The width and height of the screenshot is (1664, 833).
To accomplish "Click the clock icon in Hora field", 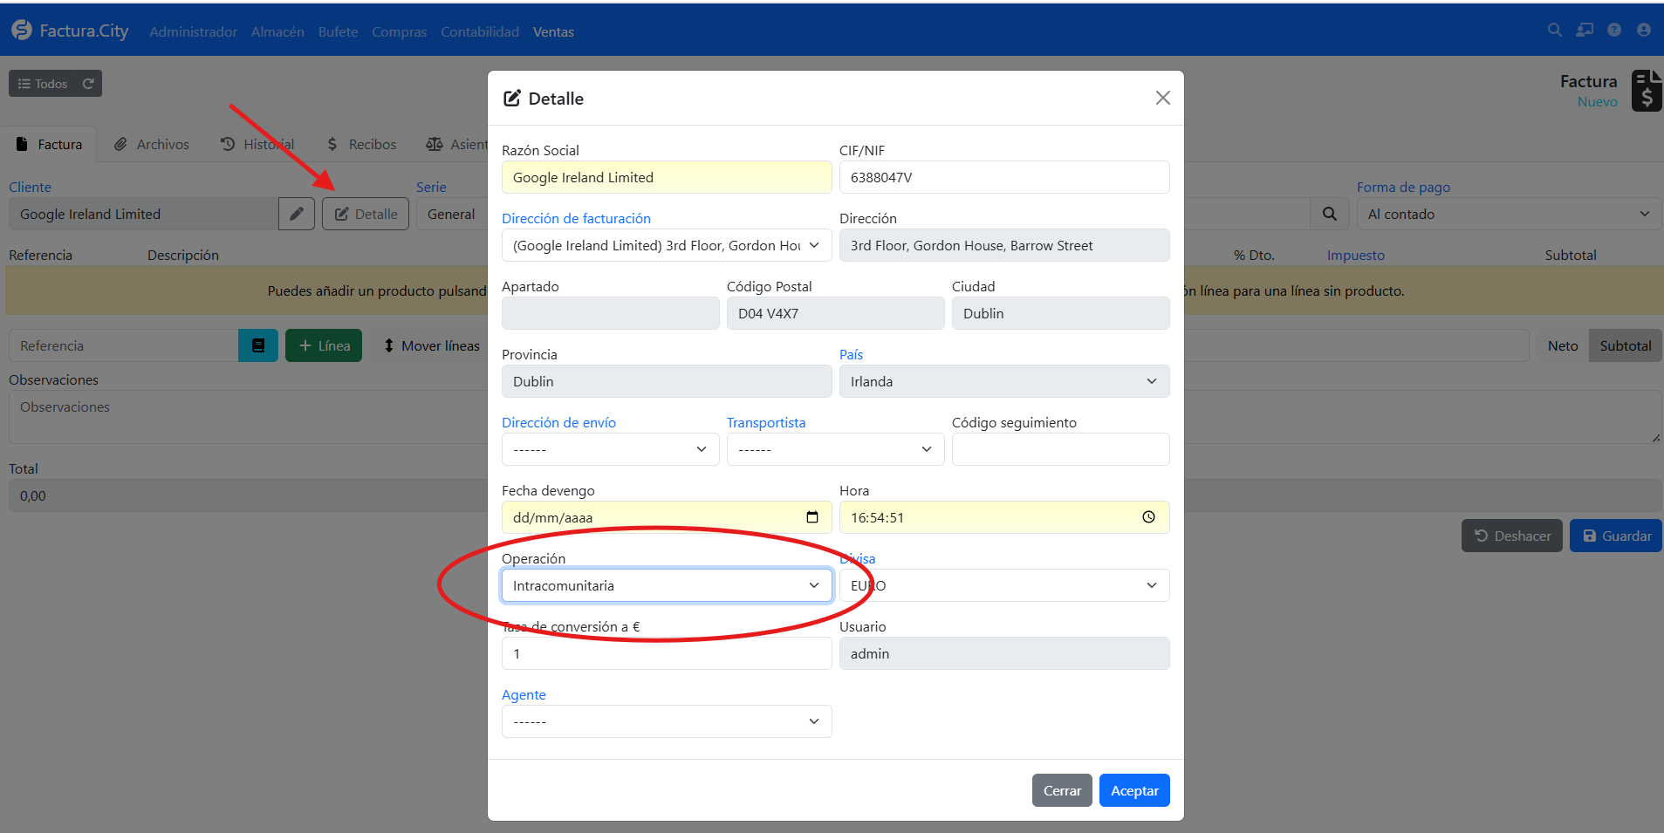I will [x=1149, y=517].
